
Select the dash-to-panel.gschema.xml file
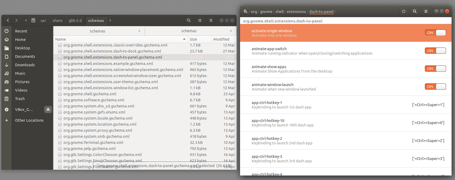[x=145, y=57]
